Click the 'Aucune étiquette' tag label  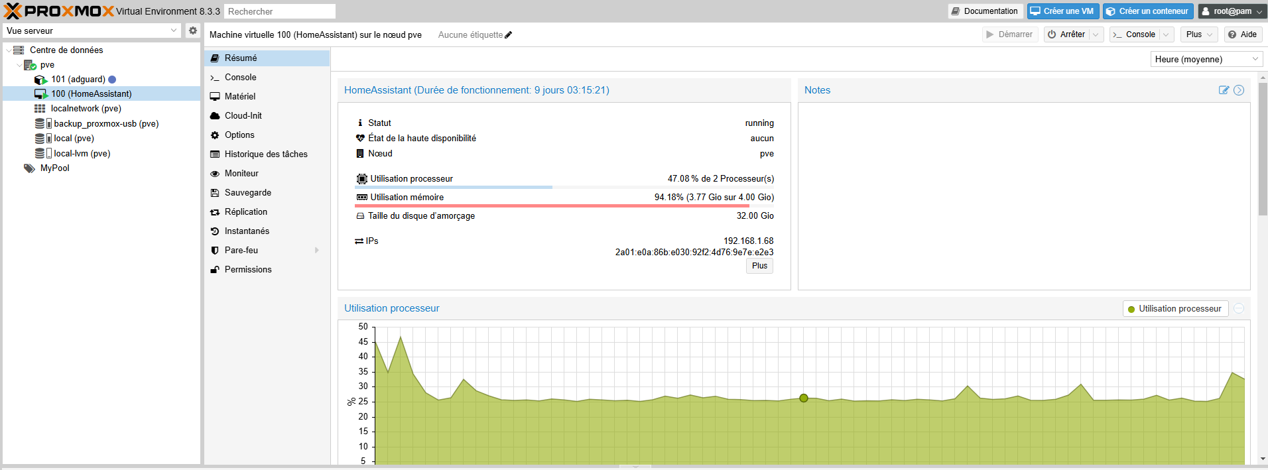click(x=470, y=35)
